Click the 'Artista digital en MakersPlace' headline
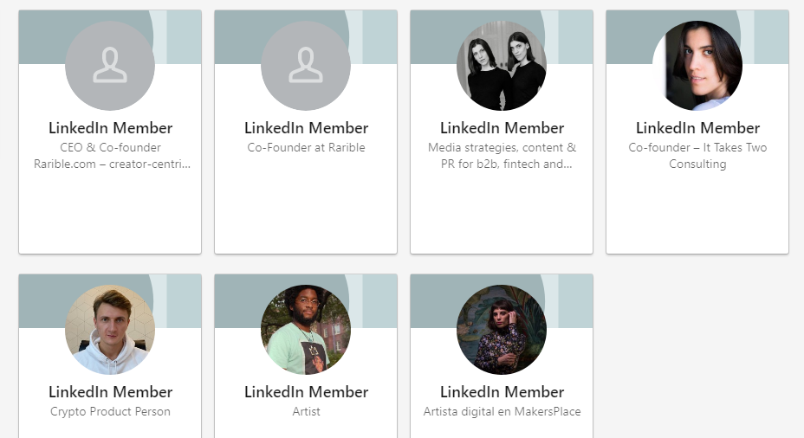The height and width of the screenshot is (438, 804). click(502, 411)
